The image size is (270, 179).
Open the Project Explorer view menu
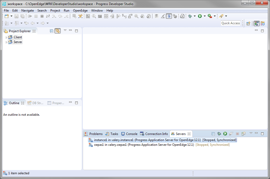pyautogui.click(x=65, y=30)
